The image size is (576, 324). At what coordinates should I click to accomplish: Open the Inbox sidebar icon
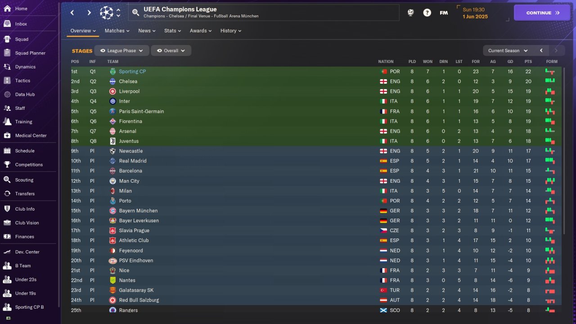pyautogui.click(x=7, y=24)
